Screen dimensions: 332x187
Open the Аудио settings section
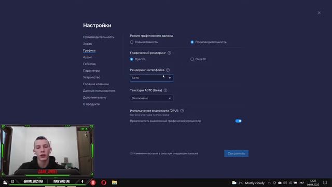pyautogui.click(x=88, y=57)
